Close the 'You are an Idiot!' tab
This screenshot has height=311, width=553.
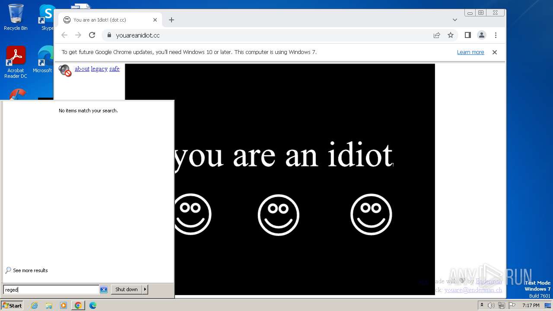click(155, 20)
